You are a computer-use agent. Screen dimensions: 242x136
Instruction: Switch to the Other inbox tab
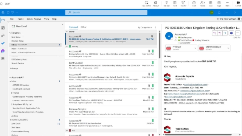[x=84, y=27]
